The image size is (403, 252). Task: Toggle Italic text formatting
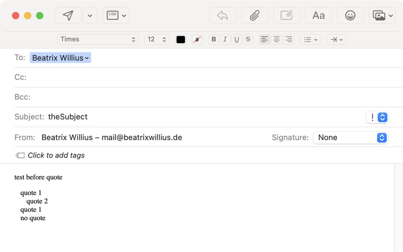(x=225, y=40)
